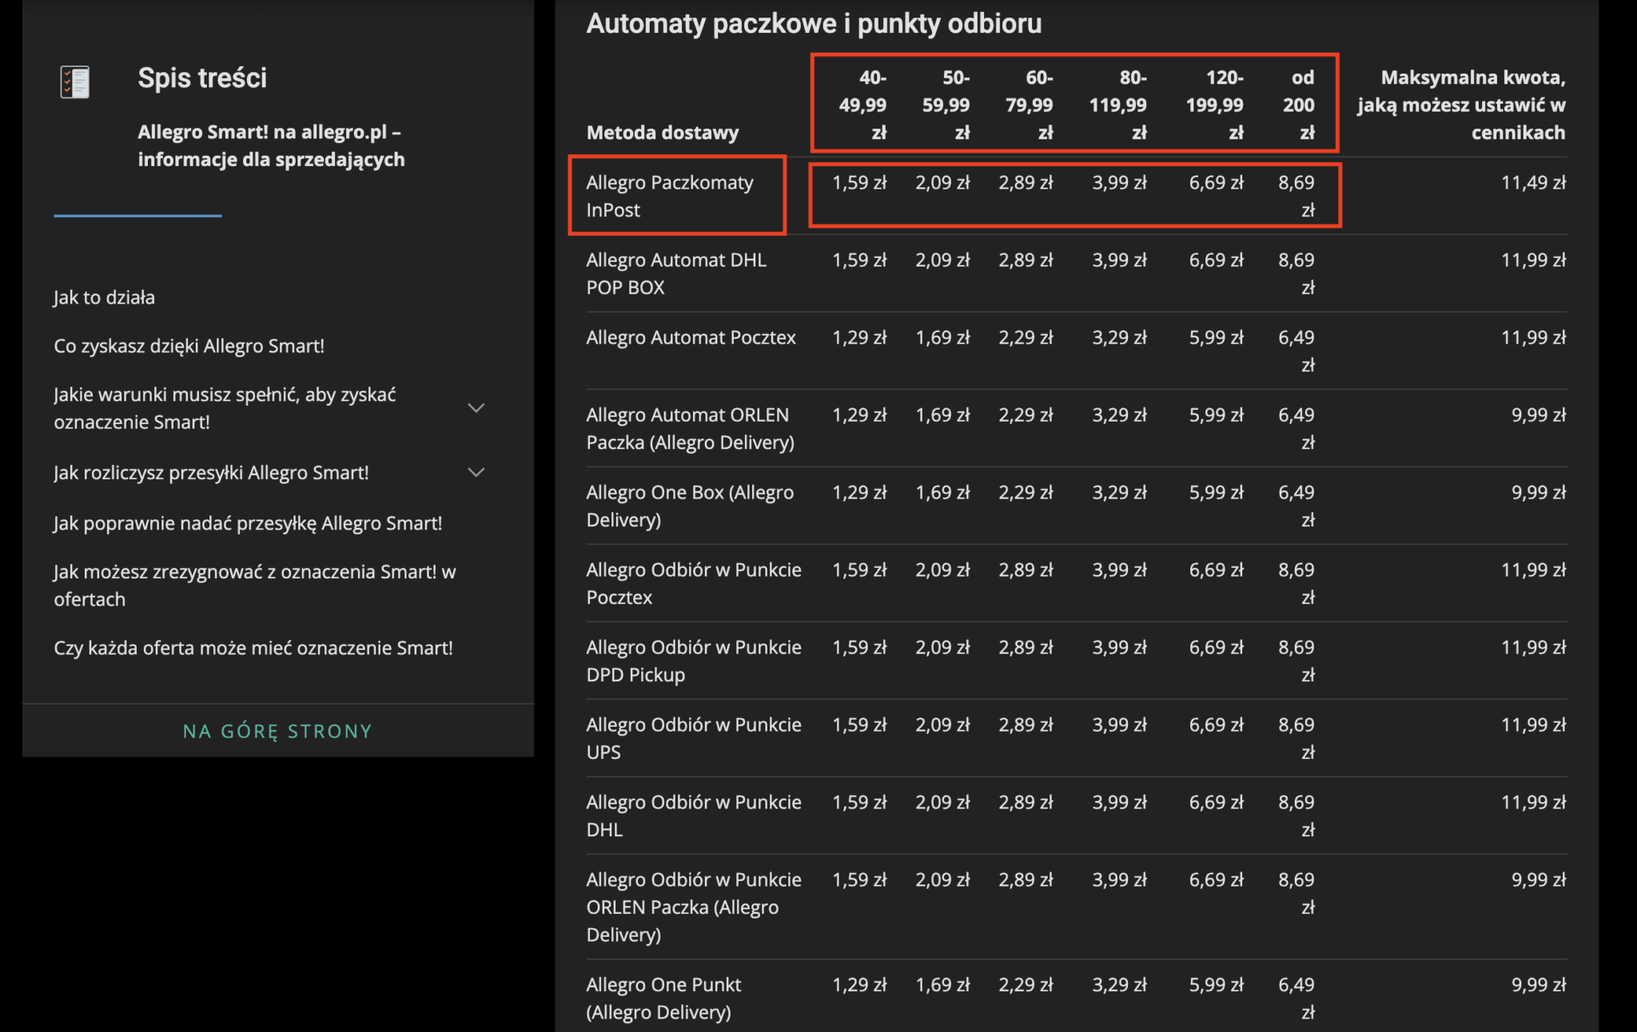The width and height of the screenshot is (1637, 1032).
Task: Open 'Jak to działa' section link
Action: coord(104,297)
